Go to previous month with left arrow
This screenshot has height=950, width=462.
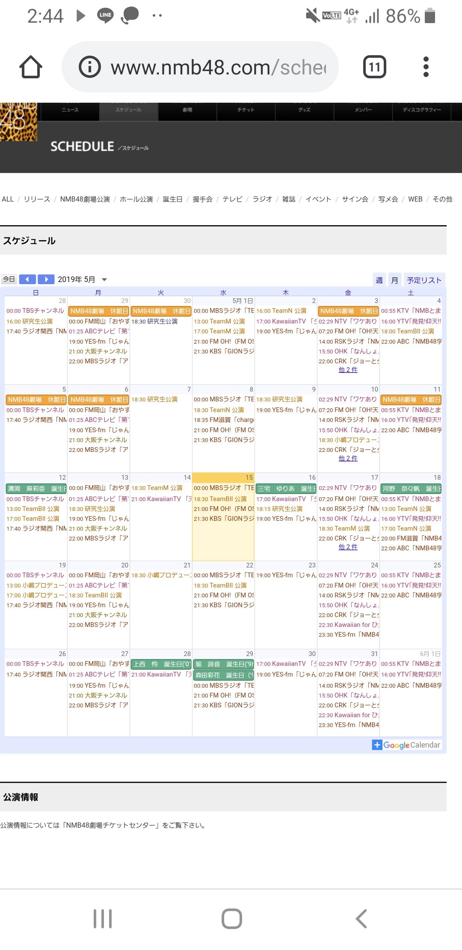27,279
